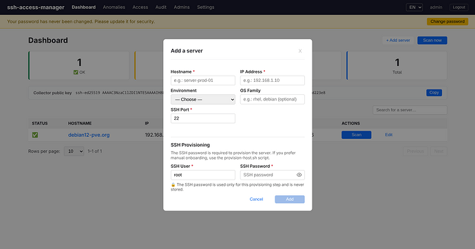
Task: Click the "1-1 of 1" pagination text
Action: [x=95, y=151]
